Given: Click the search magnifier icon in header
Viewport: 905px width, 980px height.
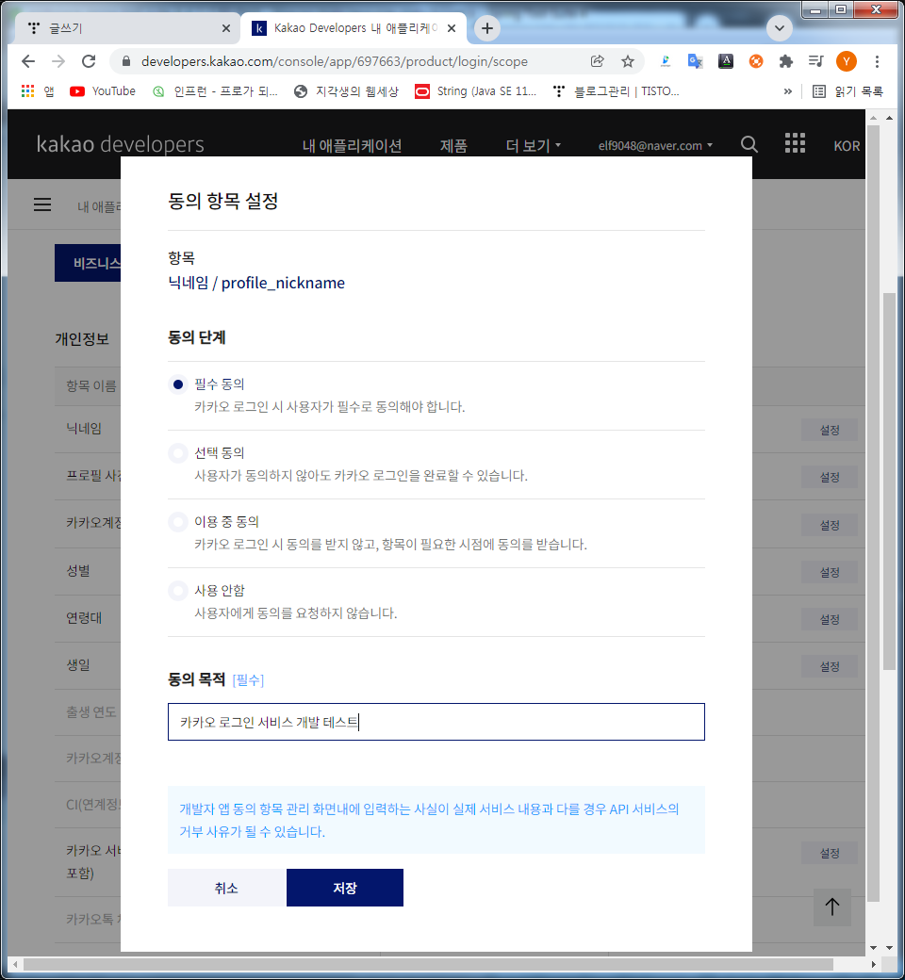Looking at the screenshot, I should click(x=749, y=144).
